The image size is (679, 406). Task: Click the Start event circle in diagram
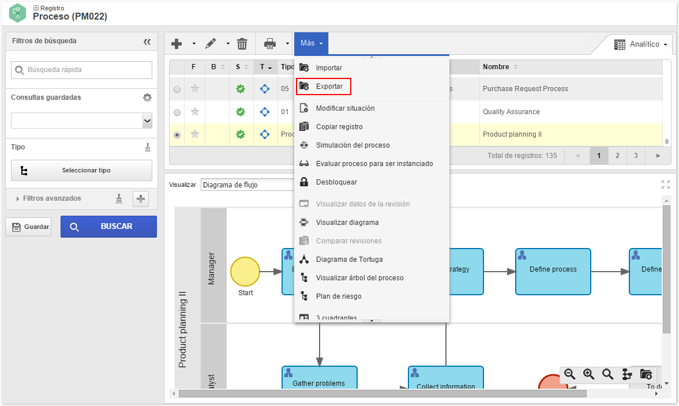click(x=245, y=272)
